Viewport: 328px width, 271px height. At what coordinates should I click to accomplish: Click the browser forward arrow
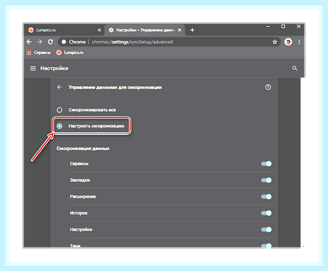(x=40, y=42)
